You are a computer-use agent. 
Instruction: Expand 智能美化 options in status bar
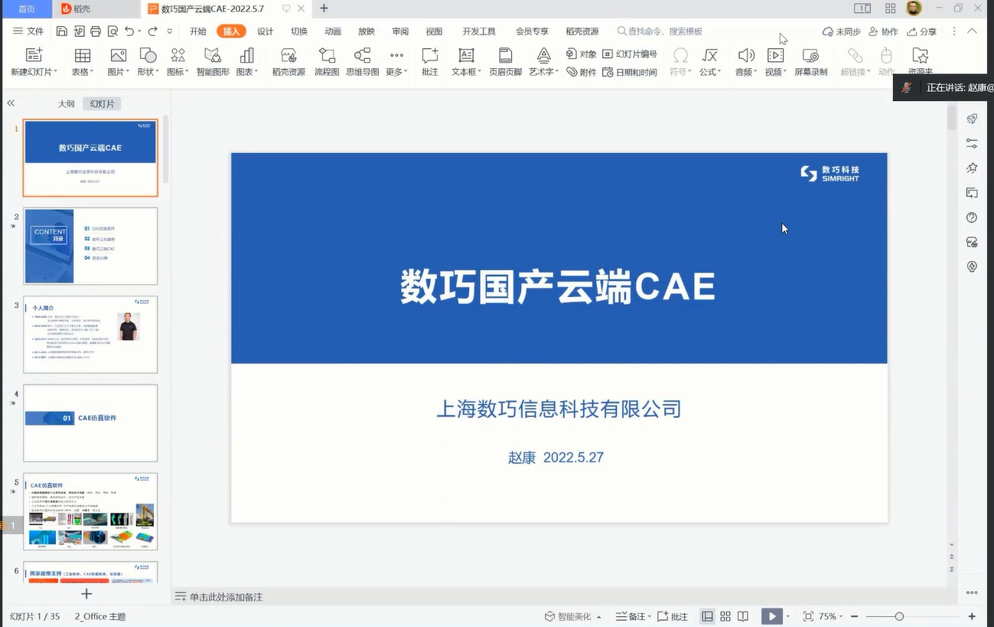click(598, 617)
